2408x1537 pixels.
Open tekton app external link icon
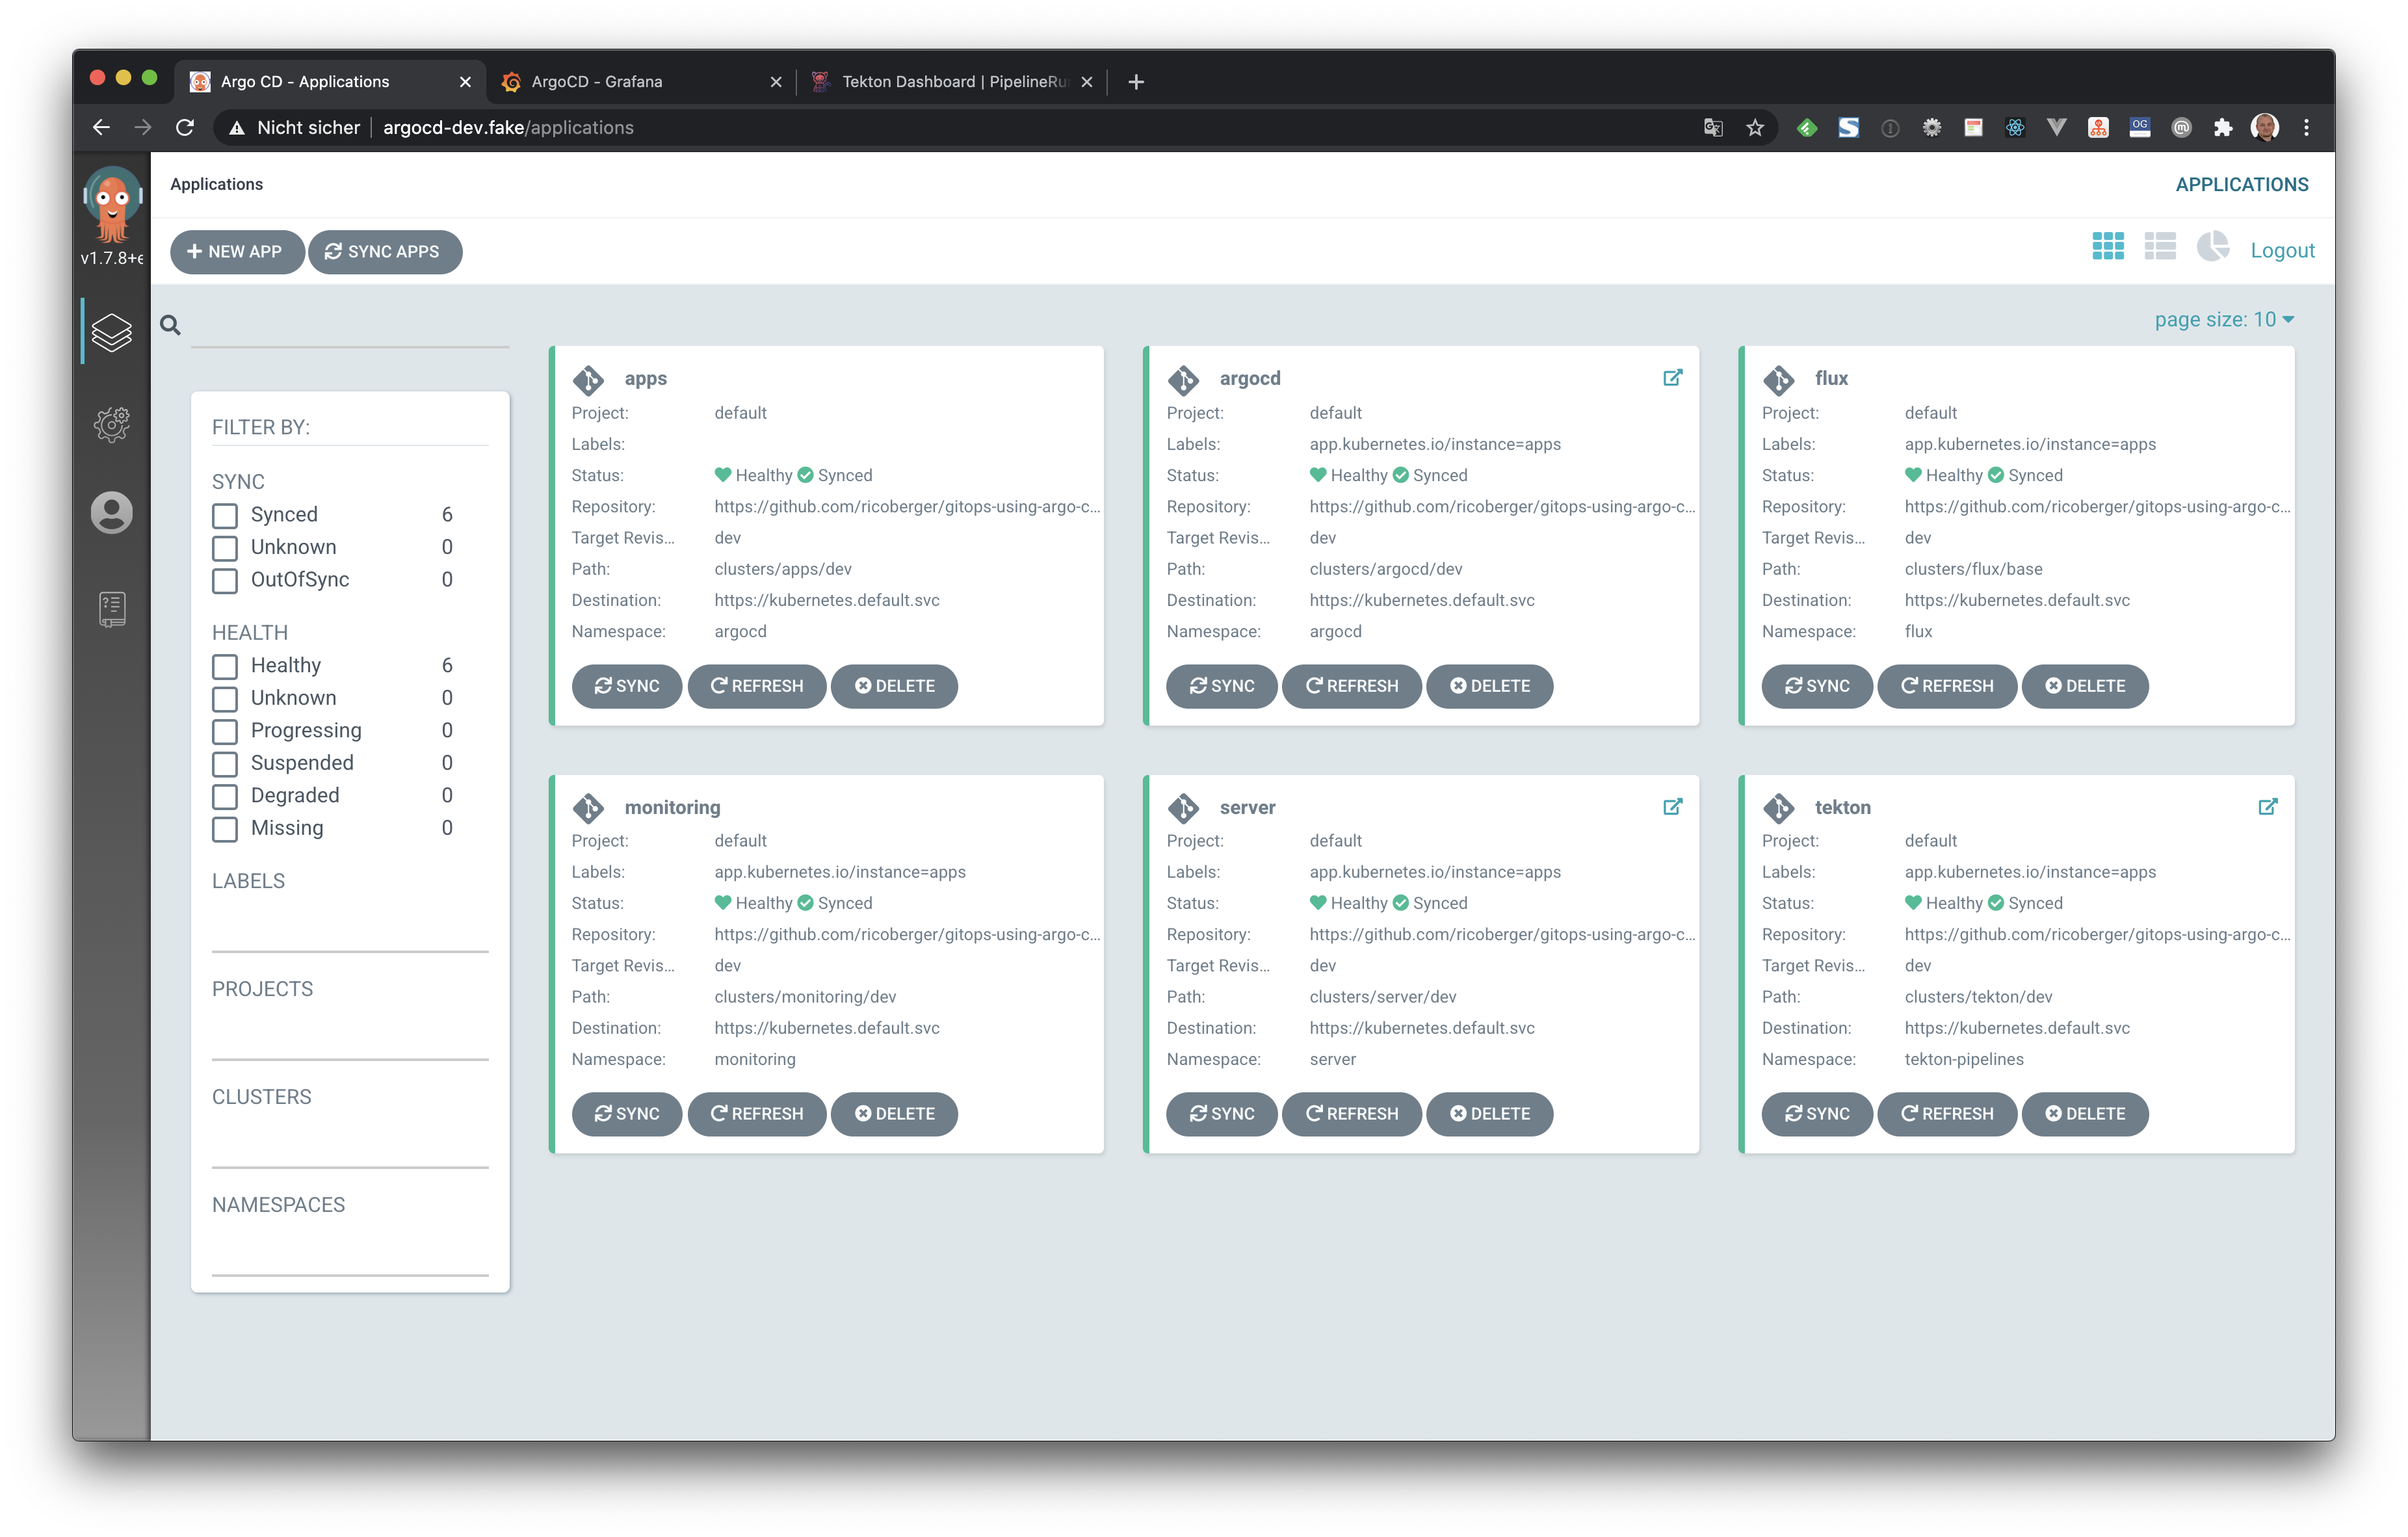[2267, 807]
